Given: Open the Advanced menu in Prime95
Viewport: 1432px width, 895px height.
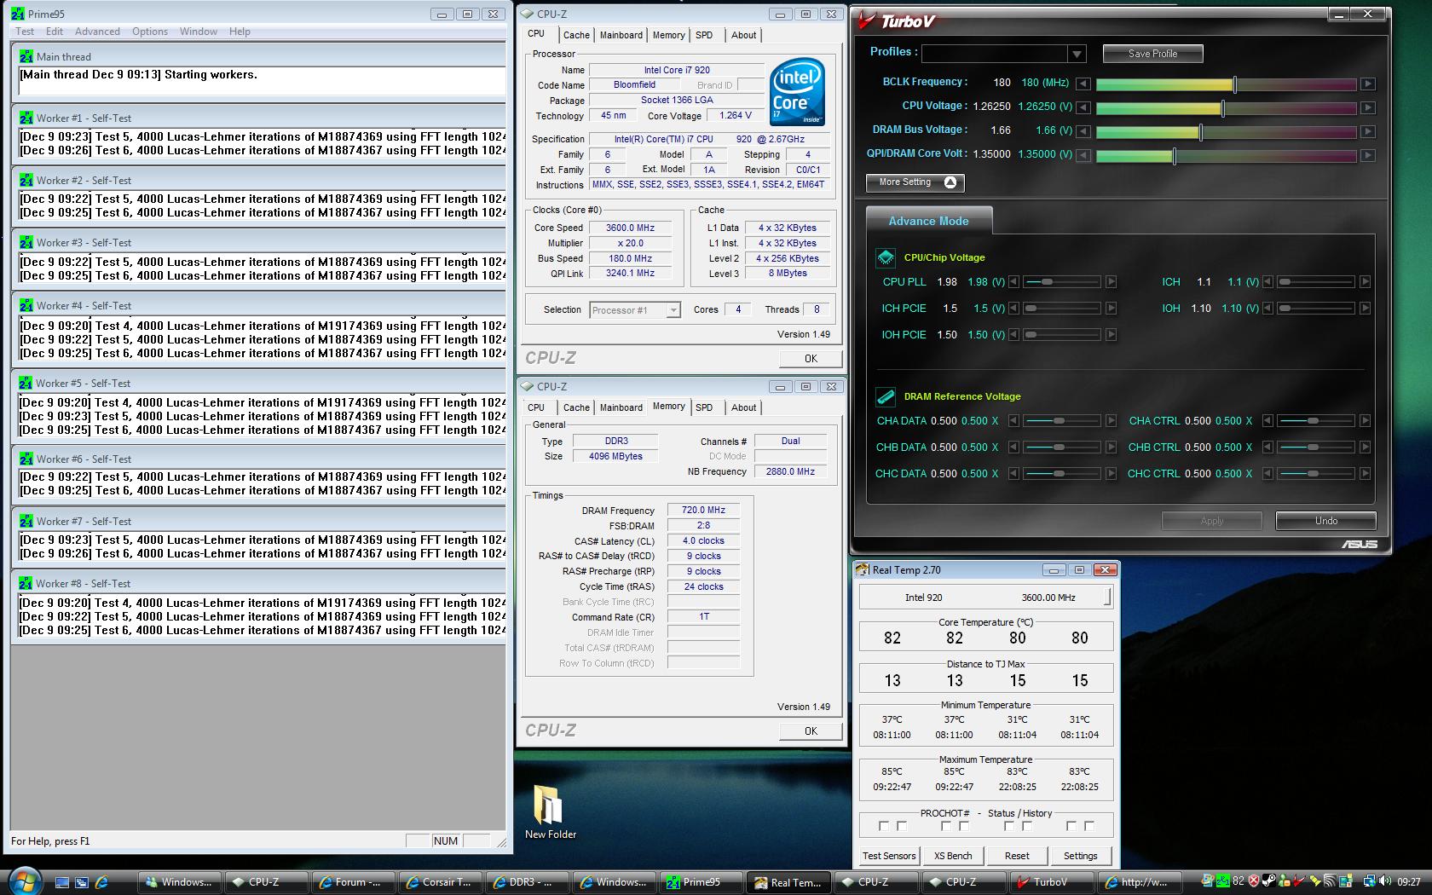Looking at the screenshot, I should coord(97,32).
